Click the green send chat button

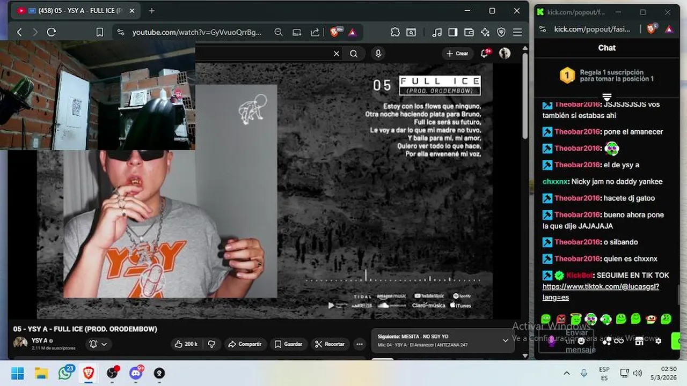(x=676, y=341)
